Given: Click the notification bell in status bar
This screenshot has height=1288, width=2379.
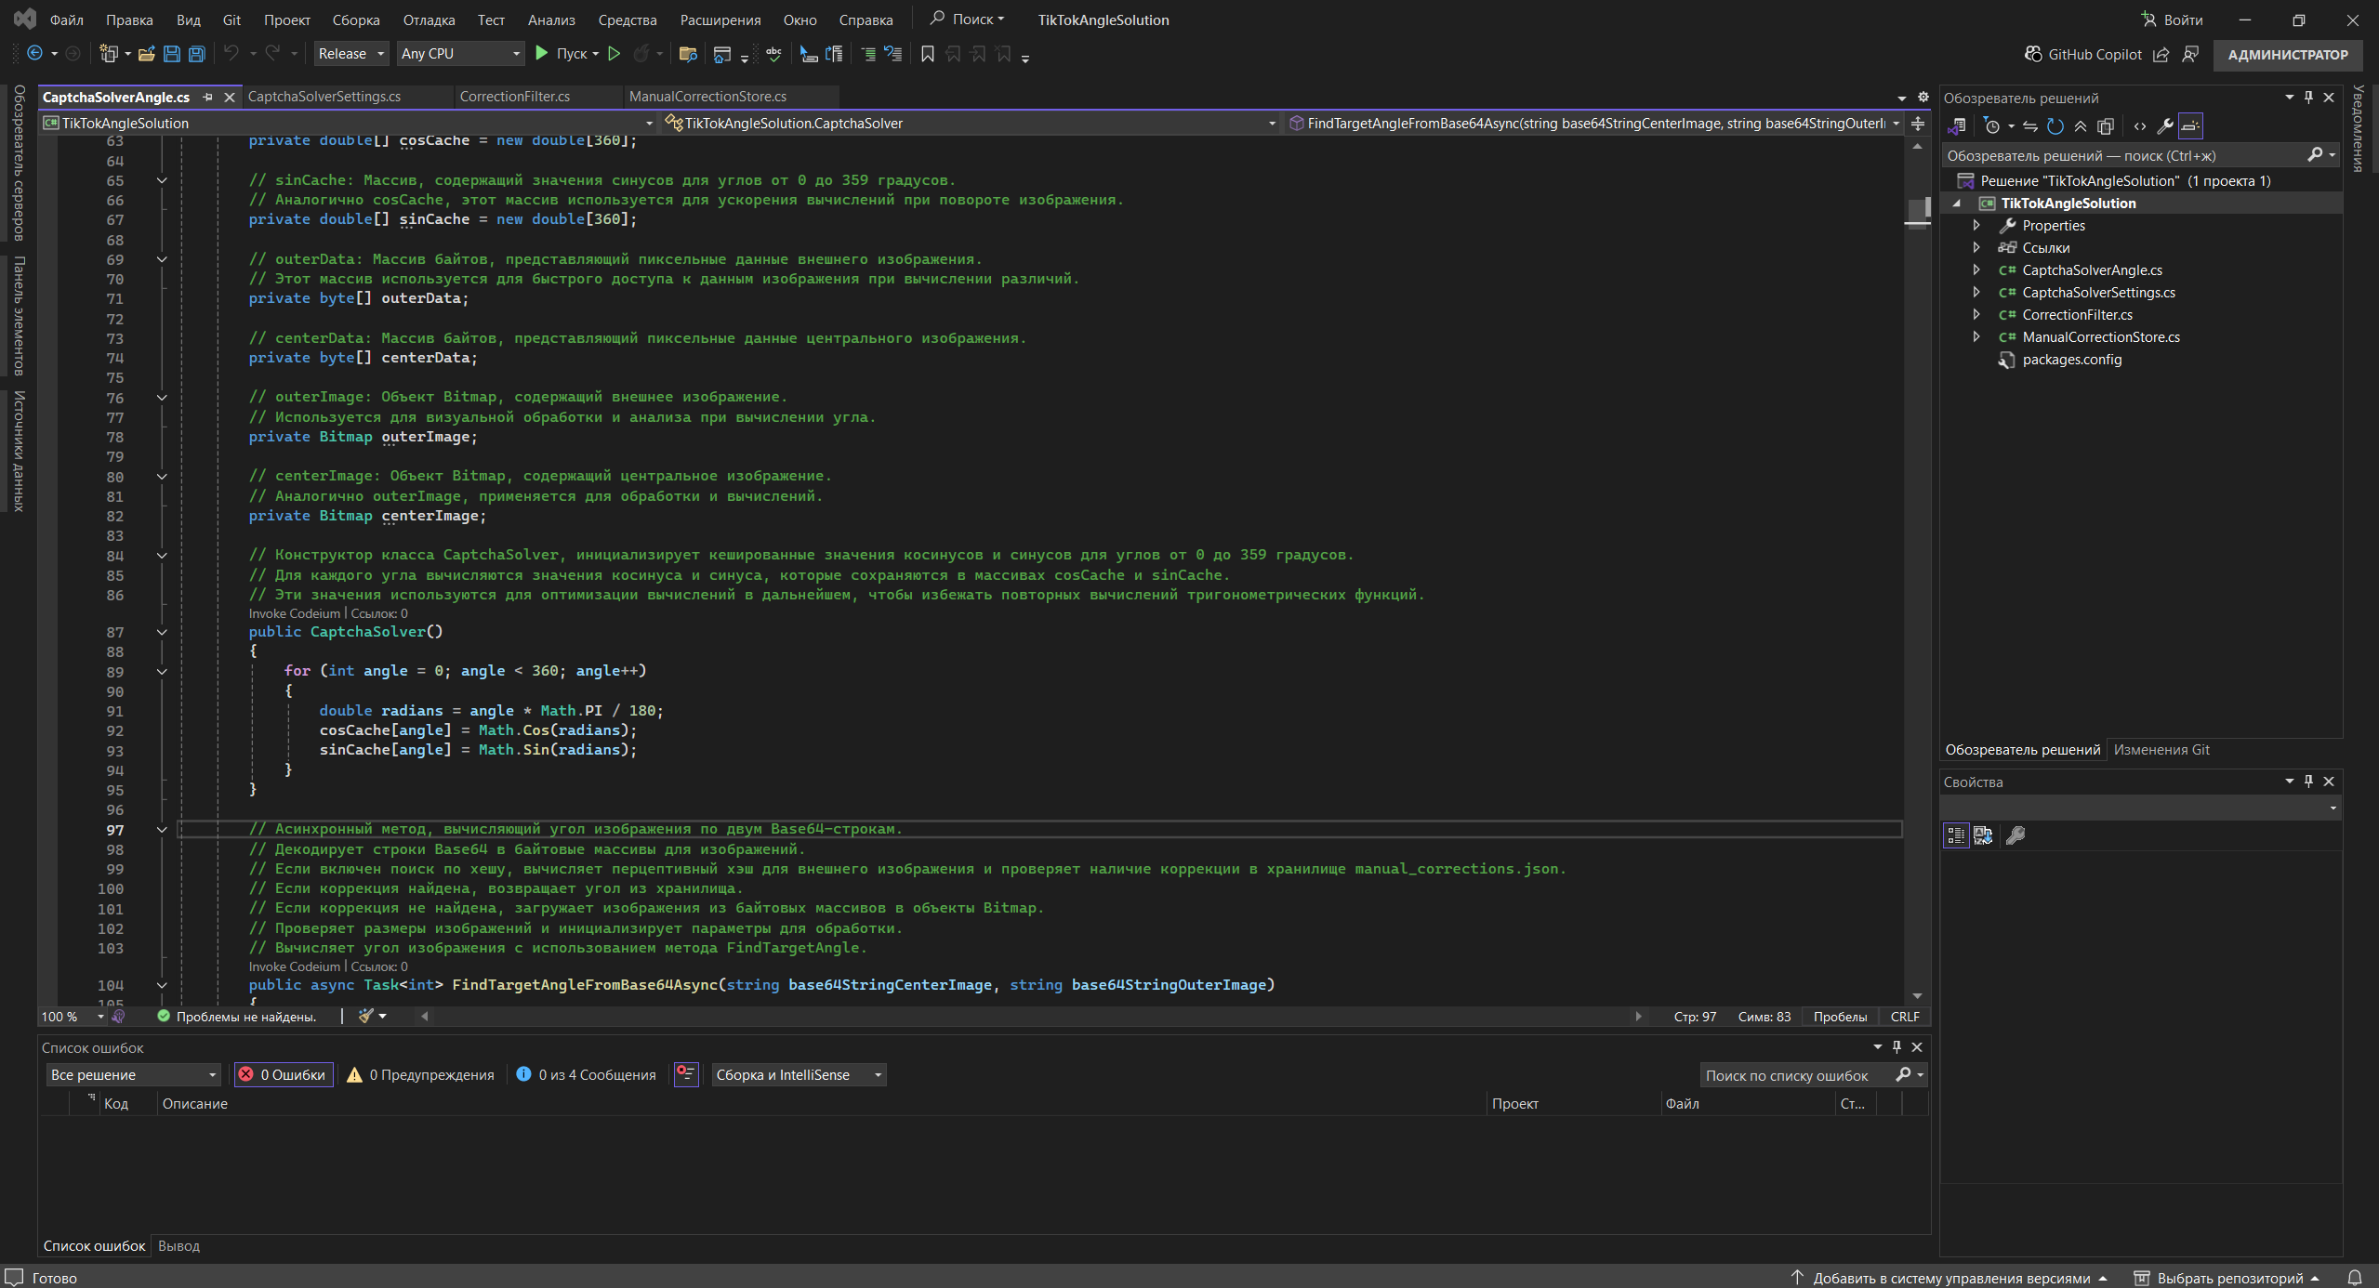Looking at the screenshot, I should (x=2355, y=1278).
